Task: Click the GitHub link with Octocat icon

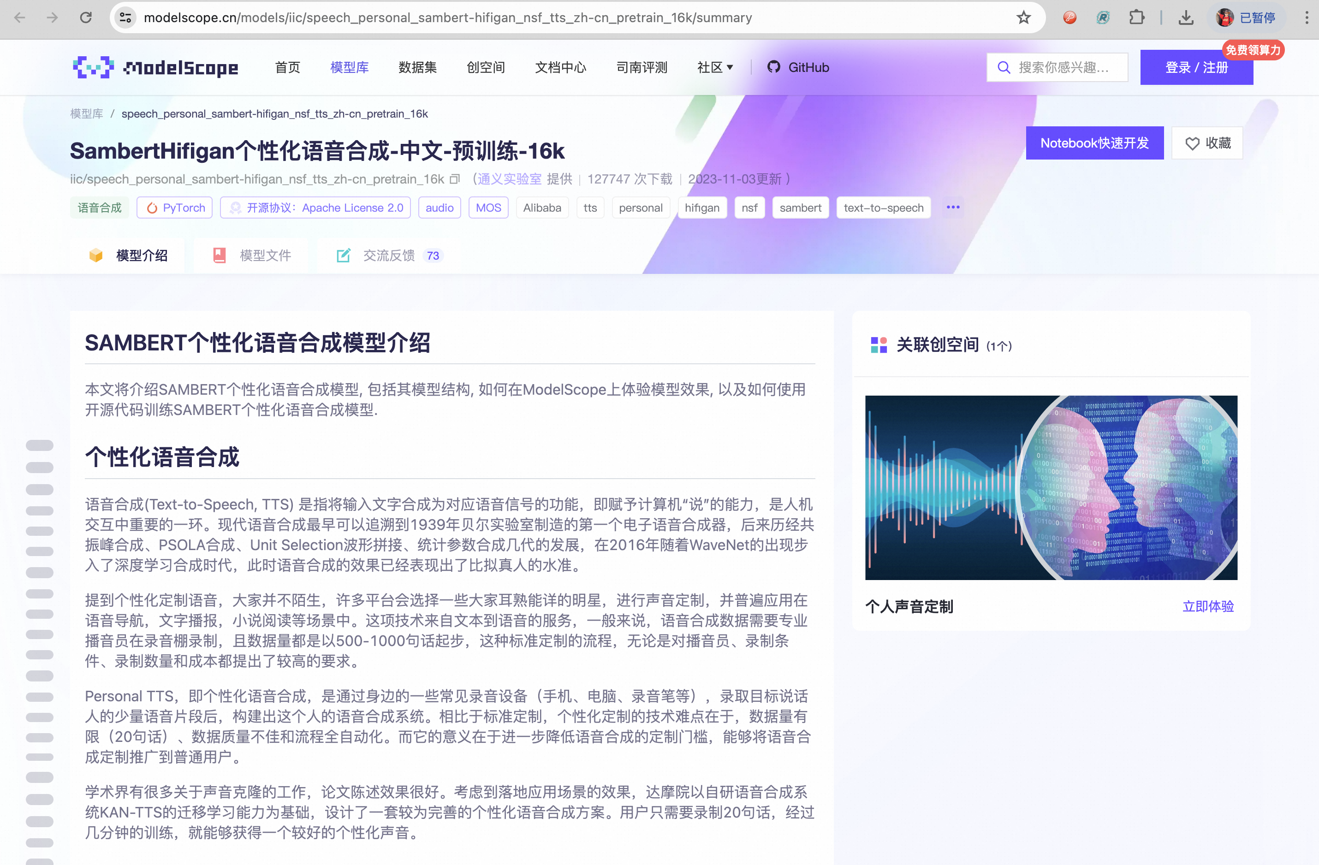Action: (x=798, y=67)
